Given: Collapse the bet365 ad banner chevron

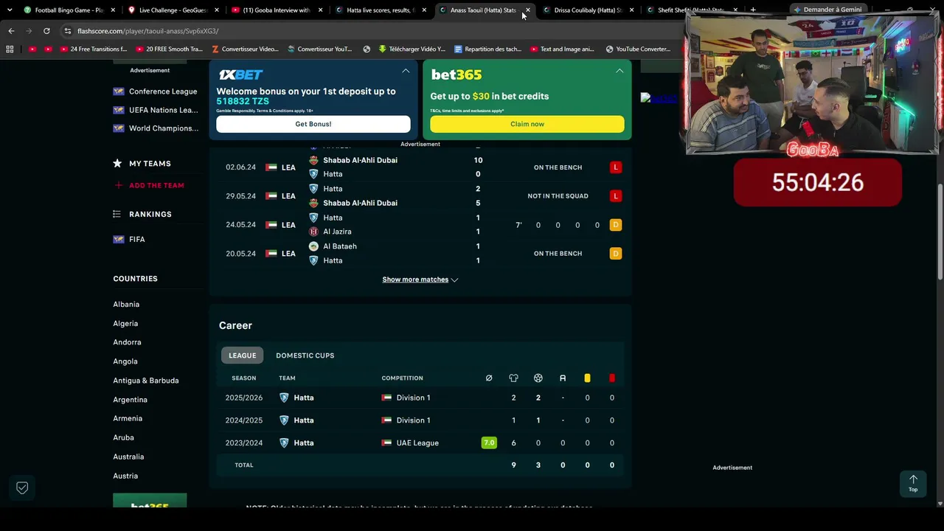Looking at the screenshot, I should tap(619, 71).
